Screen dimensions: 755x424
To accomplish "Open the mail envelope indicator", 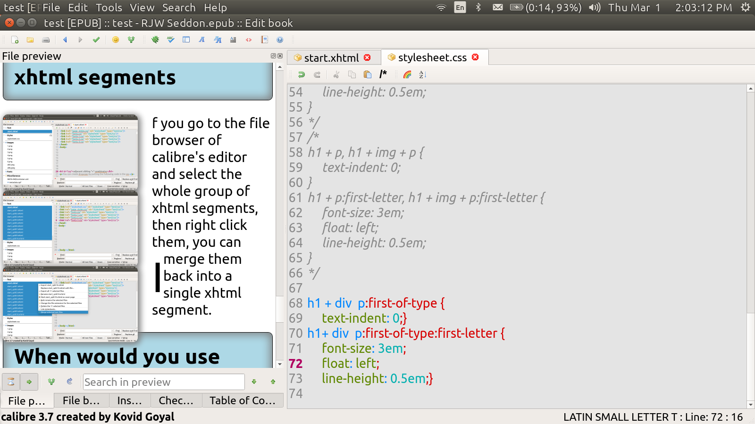I will point(498,8).
